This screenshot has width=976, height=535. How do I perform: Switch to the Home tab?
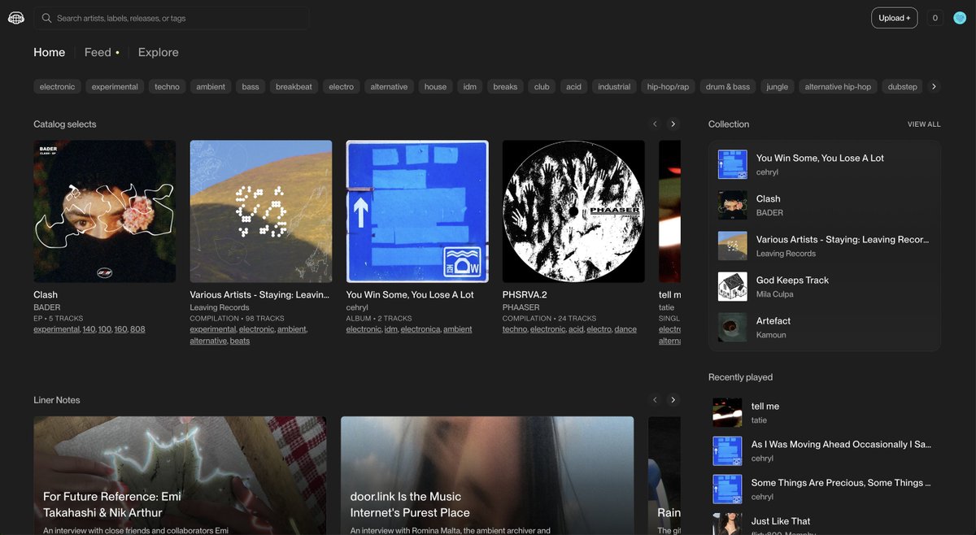click(49, 52)
